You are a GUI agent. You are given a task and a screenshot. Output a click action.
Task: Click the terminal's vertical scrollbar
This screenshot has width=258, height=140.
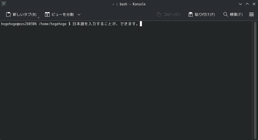click(255, 80)
